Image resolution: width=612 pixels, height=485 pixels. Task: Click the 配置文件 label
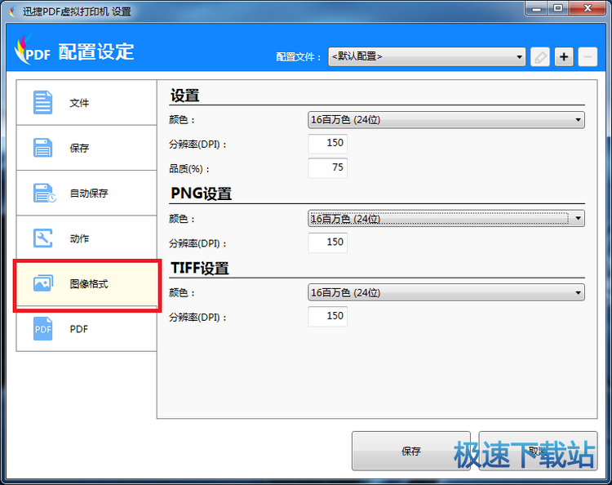pyautogui.click(x=298, y=57)
